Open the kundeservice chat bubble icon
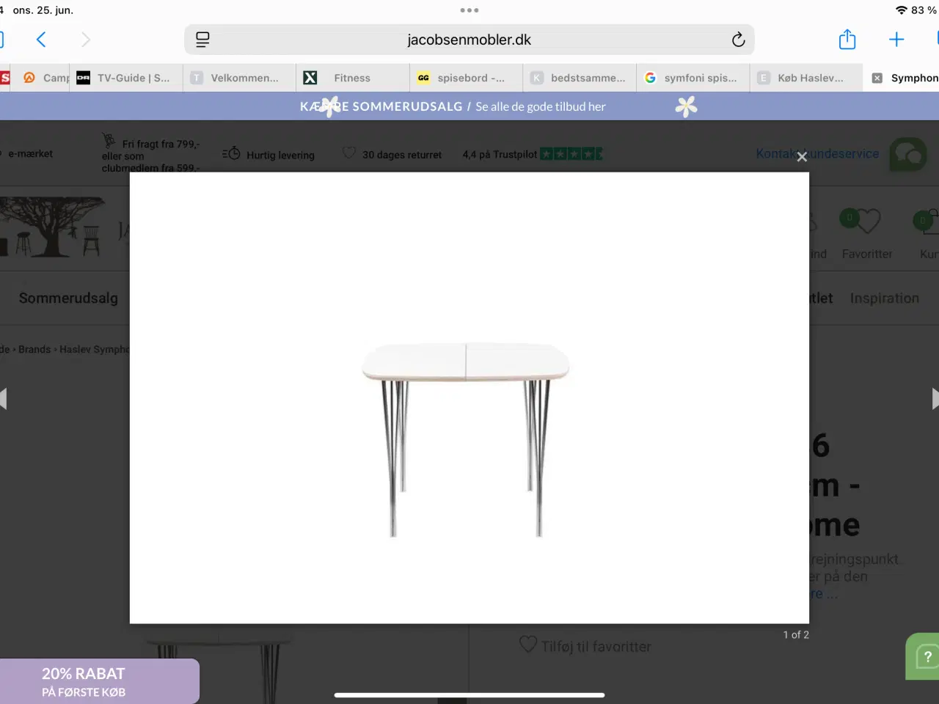The height and width of the screenshot is (704, 939). pos(908,154)
